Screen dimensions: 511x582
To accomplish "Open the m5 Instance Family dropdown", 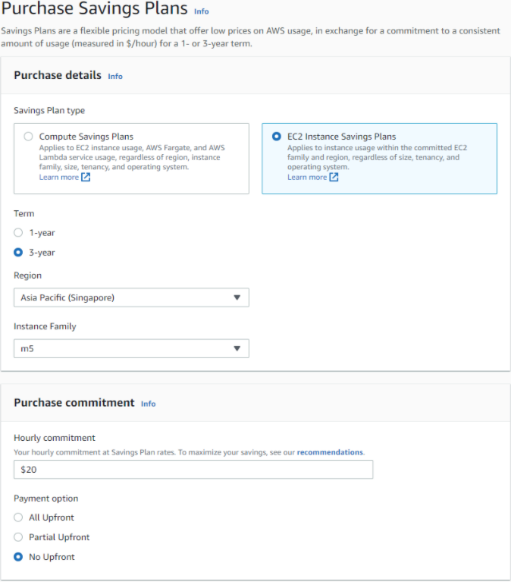I will (131, 348).
